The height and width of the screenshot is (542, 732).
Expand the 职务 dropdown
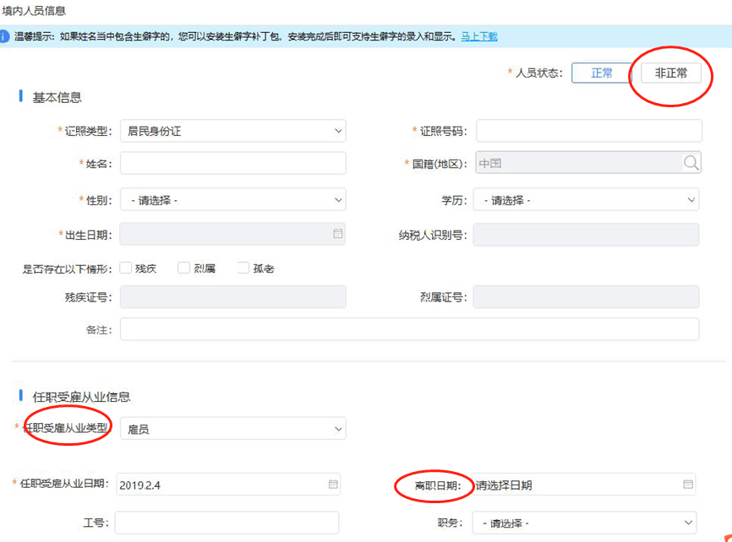click(584, 523)
